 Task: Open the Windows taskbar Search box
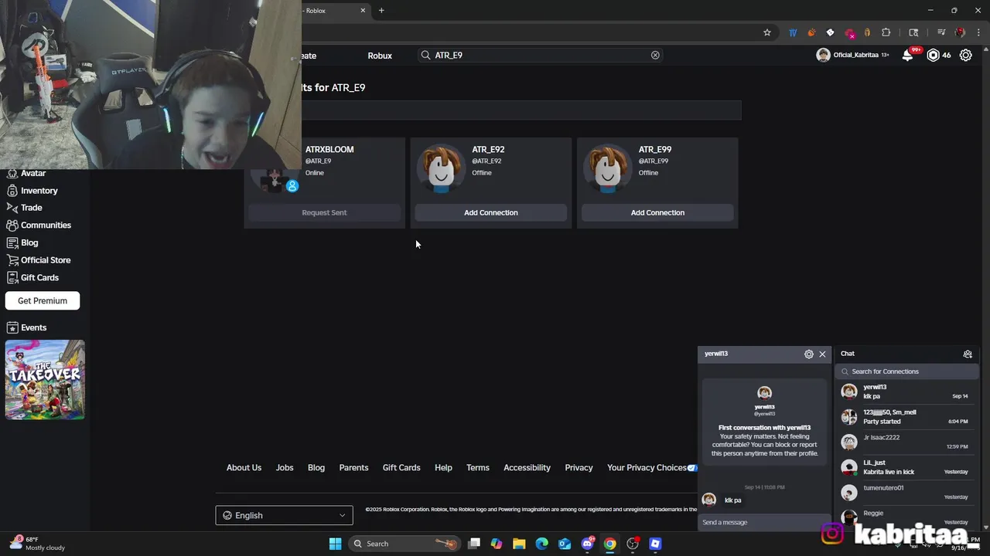tap(404, 544)
